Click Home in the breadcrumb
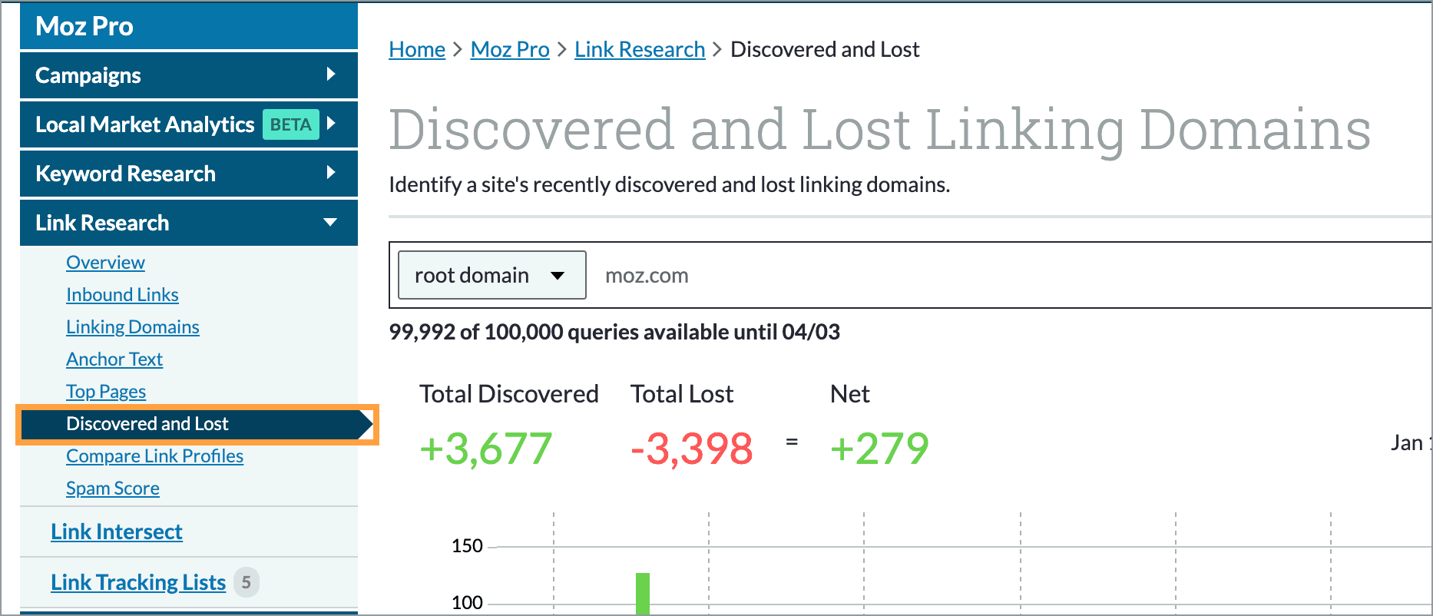1433x616 pixels. click(417, 49)
